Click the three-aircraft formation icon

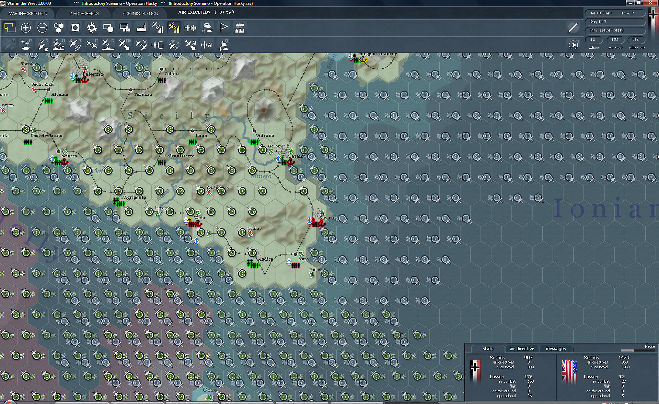pos(141,45)
